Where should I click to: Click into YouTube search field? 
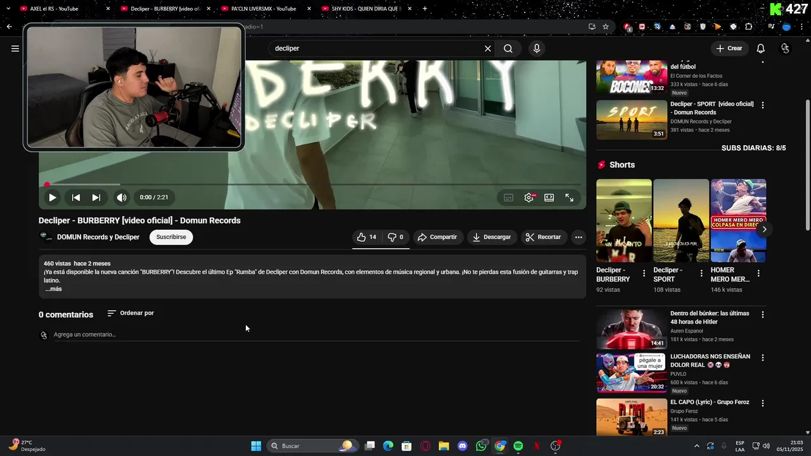(x=377, y=48)
